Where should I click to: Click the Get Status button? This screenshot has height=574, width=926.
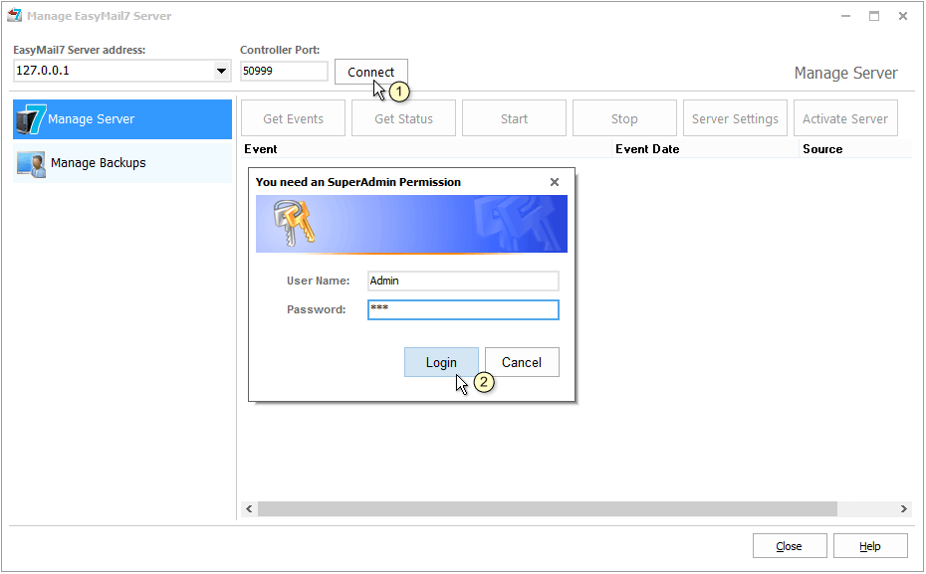(x=403, y=118)
